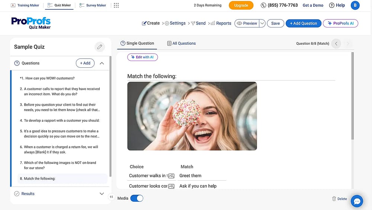372x210 pixels.
Task: Toggle the Media switch
Action: coord(137,198)
